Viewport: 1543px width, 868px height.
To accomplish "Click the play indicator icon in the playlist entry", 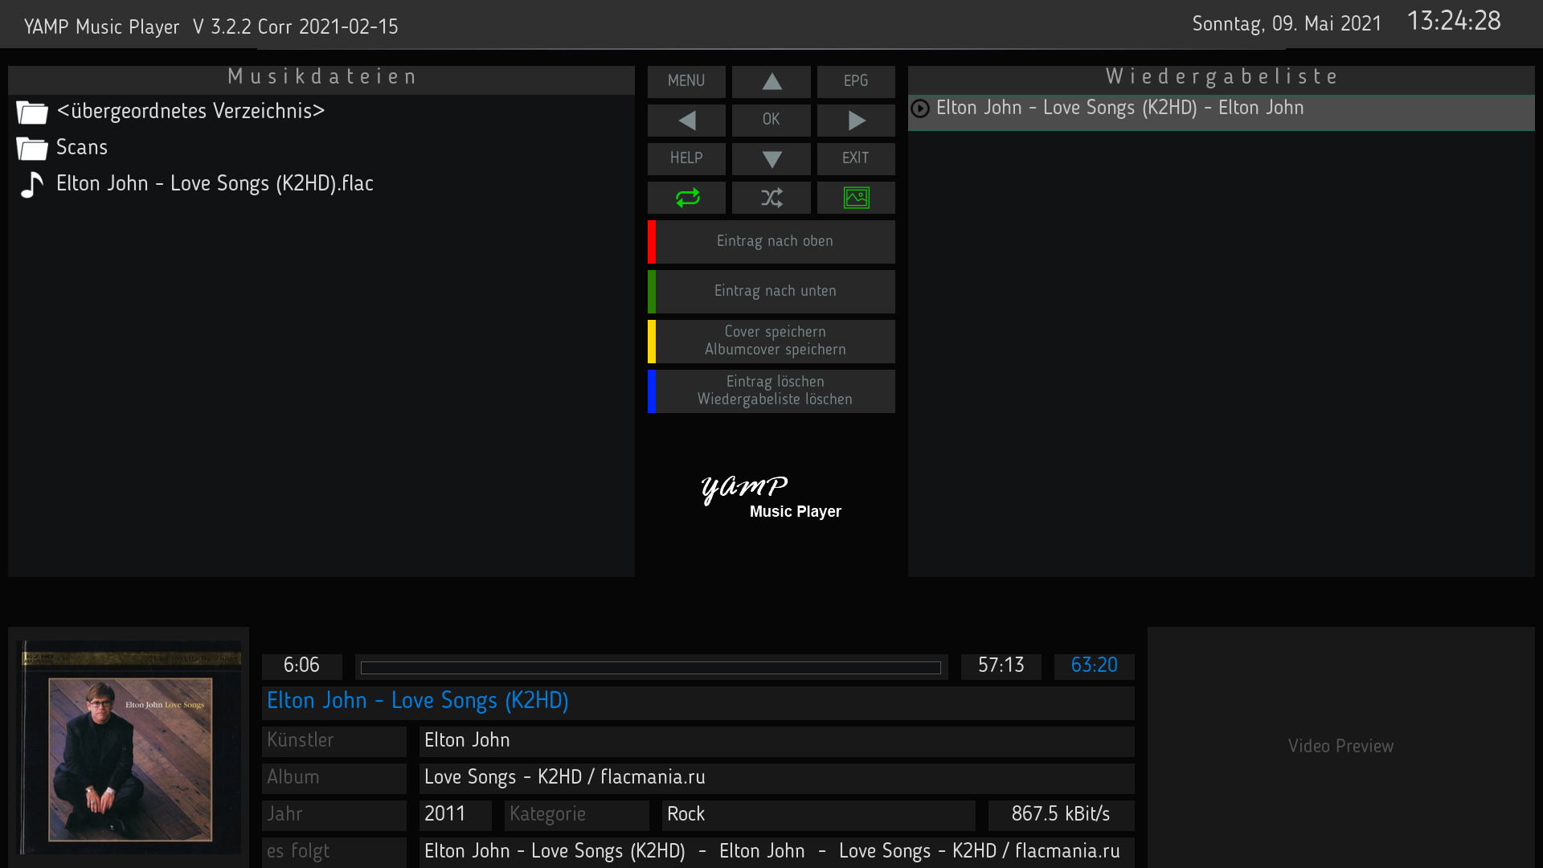I will [x=920, y=108].
